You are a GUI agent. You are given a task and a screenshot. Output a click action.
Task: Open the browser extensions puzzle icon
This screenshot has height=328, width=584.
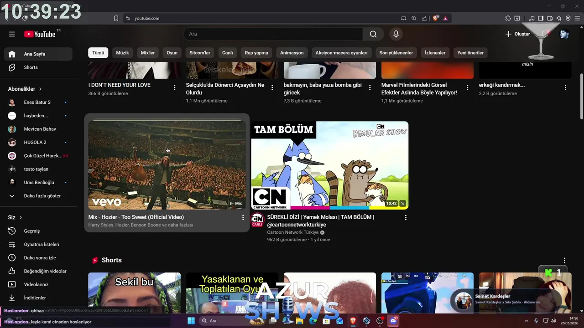click(x=508, y=18)
